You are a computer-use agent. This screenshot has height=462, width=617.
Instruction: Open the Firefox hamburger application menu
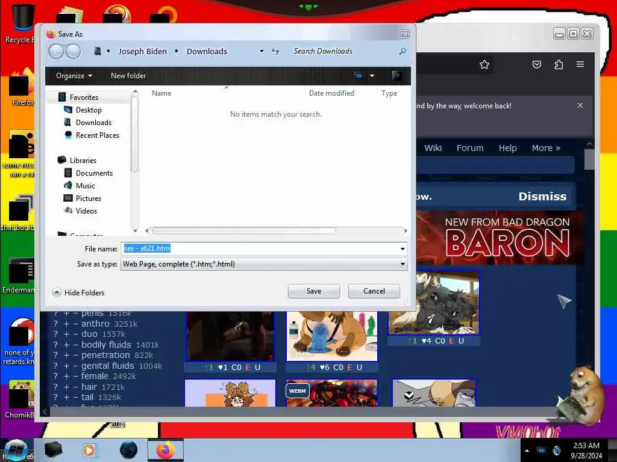(580, 64)
